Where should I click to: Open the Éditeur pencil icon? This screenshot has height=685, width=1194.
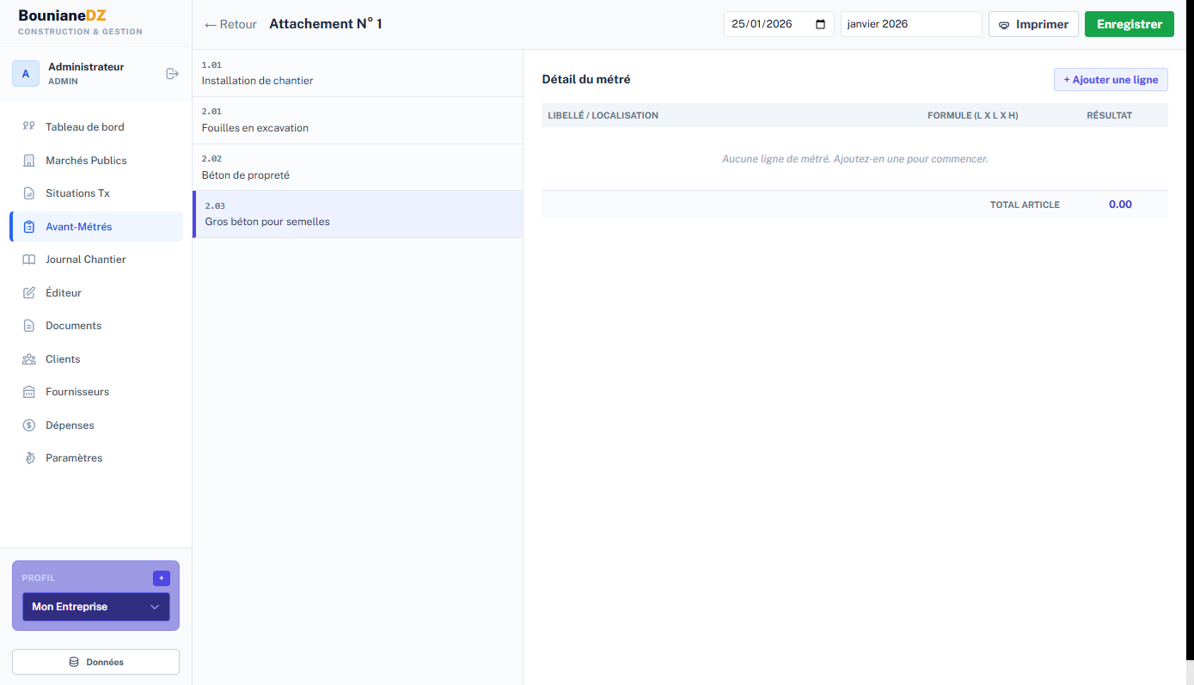pos(29,293)
